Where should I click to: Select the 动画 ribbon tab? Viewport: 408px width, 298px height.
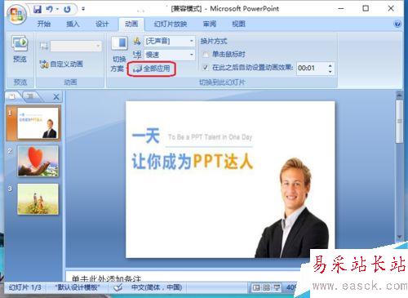(131, 24)
